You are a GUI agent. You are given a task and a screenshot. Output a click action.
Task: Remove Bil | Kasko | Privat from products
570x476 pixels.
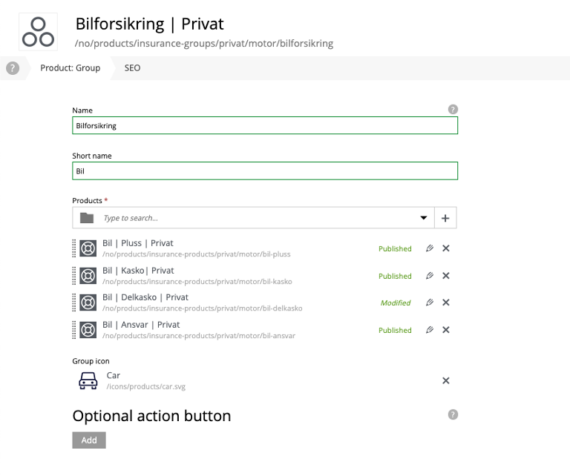point(445,276)
